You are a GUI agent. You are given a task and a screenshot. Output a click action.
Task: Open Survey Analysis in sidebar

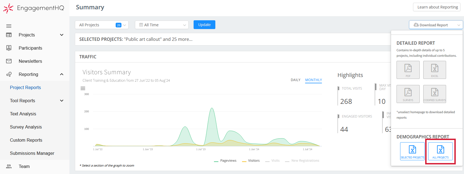(26, 127)
